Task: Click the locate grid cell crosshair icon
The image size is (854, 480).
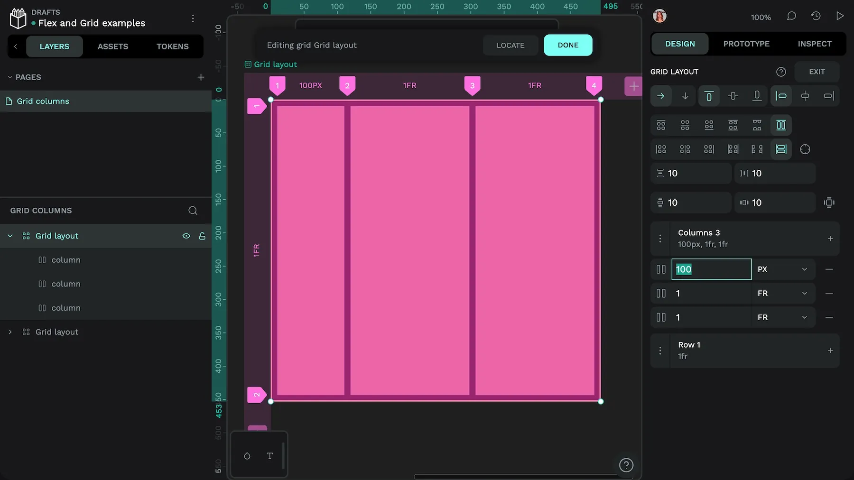Action: point(805,149)
